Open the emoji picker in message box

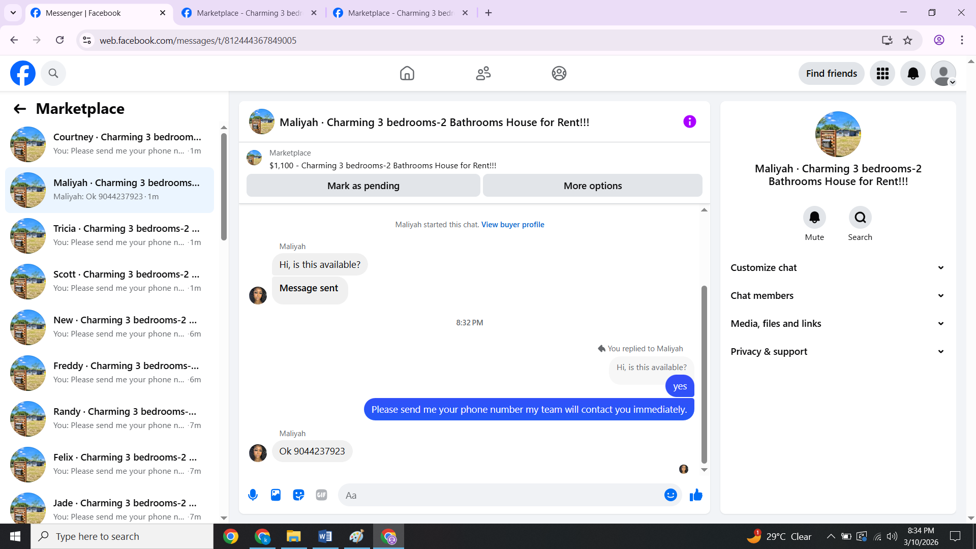[x=670, y=495]
